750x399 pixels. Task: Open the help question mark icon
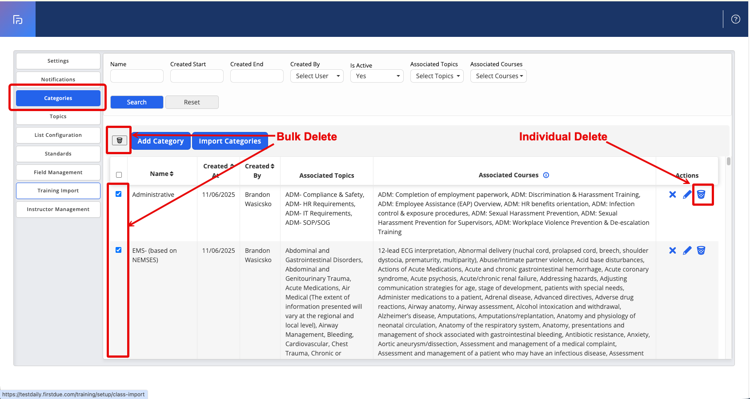pyautogui.click(x=736, y=19)
